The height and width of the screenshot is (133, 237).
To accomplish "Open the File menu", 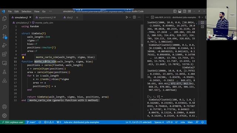I will tap(10, 11).
